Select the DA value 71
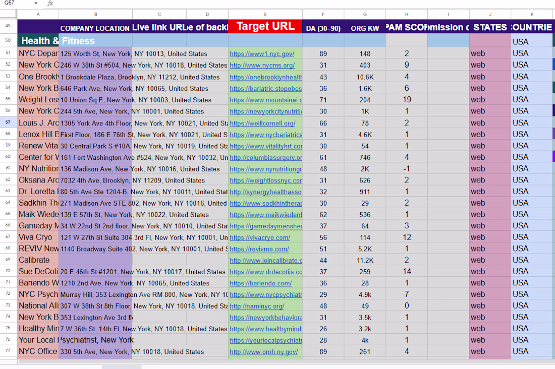 (323, 100)
